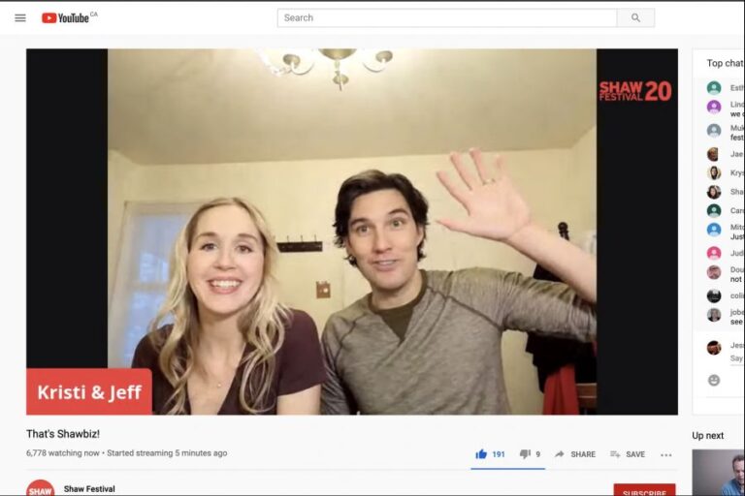Click the YouTube logo
The image size is (745, 496).
click(x=66, y=17)
